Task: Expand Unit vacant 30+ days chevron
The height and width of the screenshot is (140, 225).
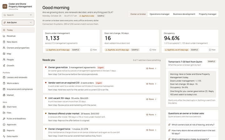Action: 156,99
